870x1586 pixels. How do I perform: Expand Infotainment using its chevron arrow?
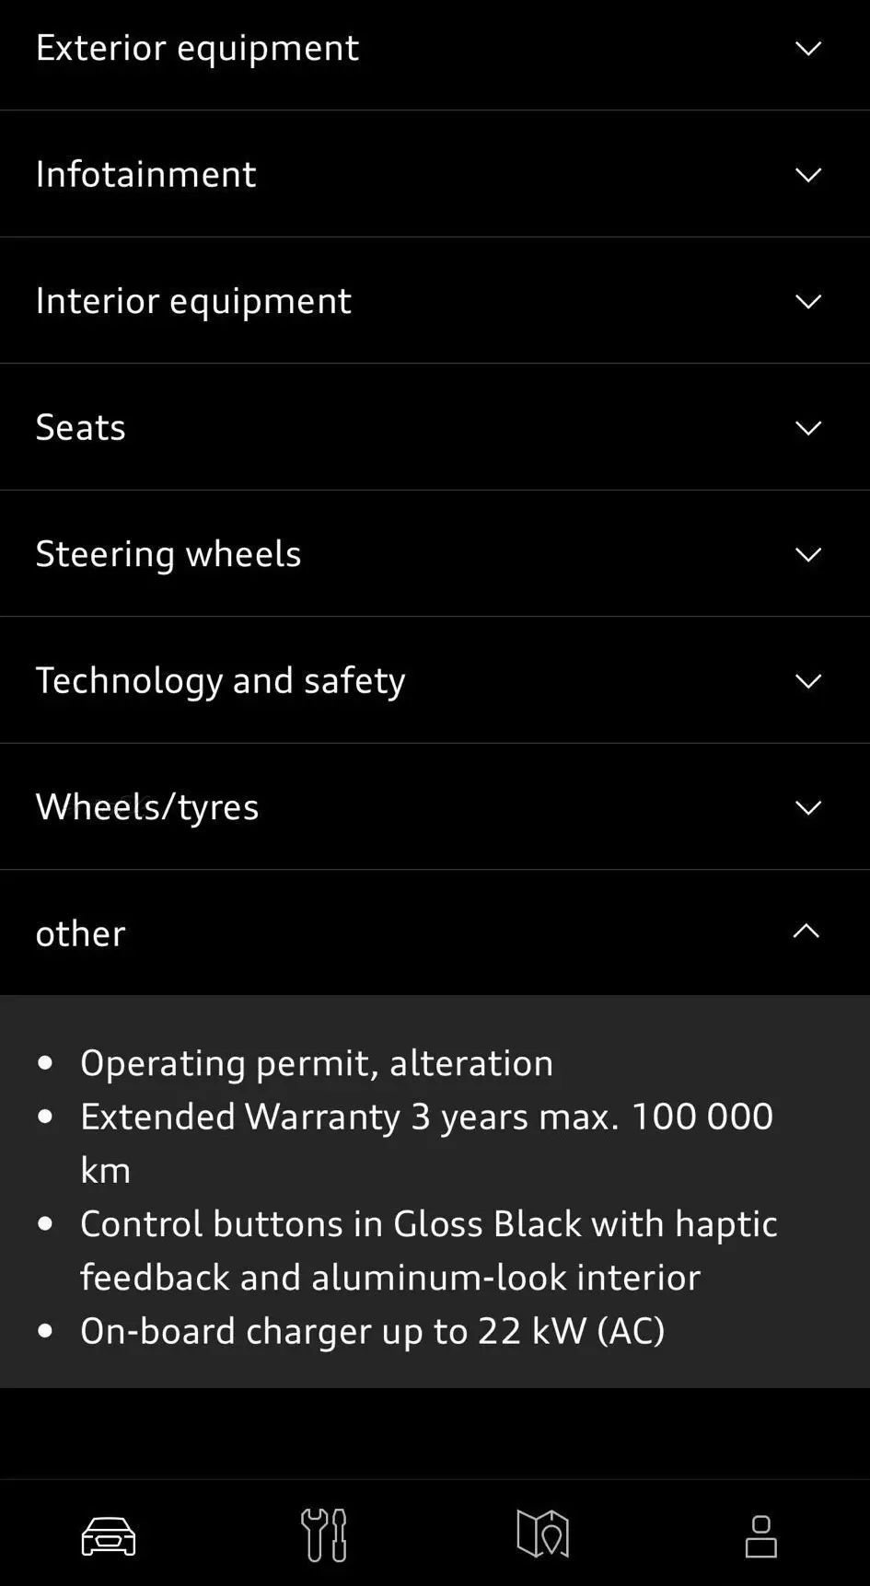(807, 175)
